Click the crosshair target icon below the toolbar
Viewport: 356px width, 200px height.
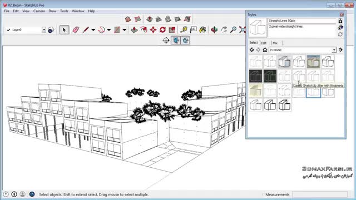tap(166, 41)
